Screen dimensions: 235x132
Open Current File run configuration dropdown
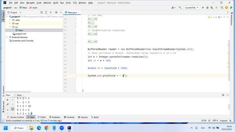(x=192, y=8)
